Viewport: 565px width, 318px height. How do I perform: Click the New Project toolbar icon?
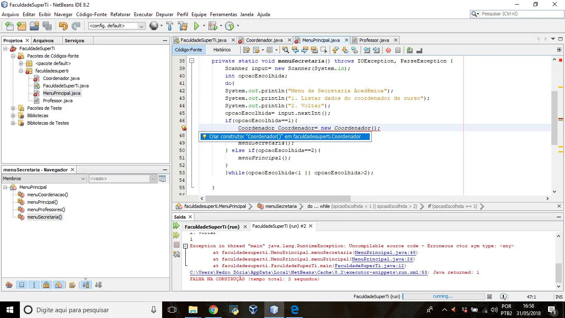tap(22, 26)
